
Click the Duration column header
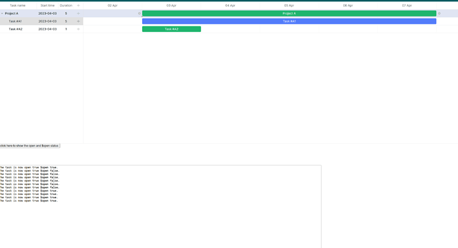tap(66, 5)
